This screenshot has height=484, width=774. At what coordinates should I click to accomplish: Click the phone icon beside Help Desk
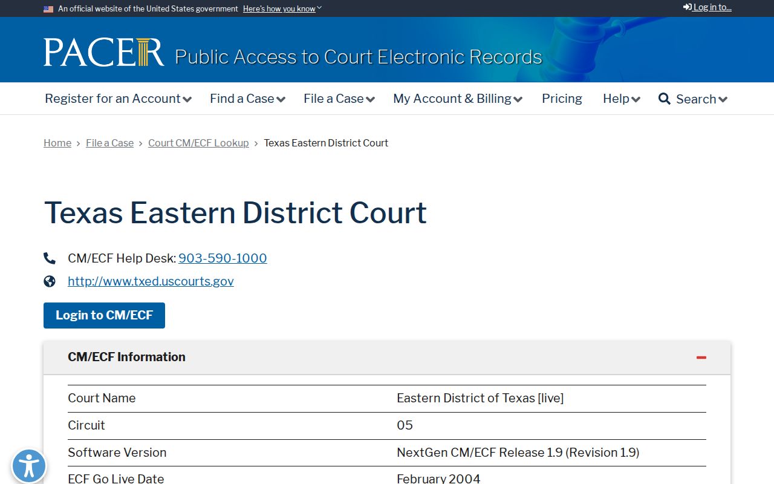click(50, 258)
